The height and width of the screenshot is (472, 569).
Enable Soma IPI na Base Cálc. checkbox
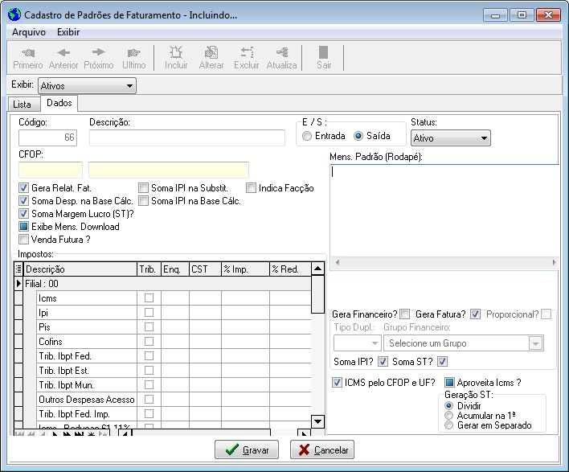coord(143,201)
